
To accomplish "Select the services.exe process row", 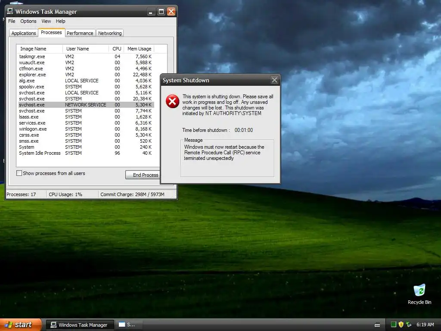I will pos(86,123).
